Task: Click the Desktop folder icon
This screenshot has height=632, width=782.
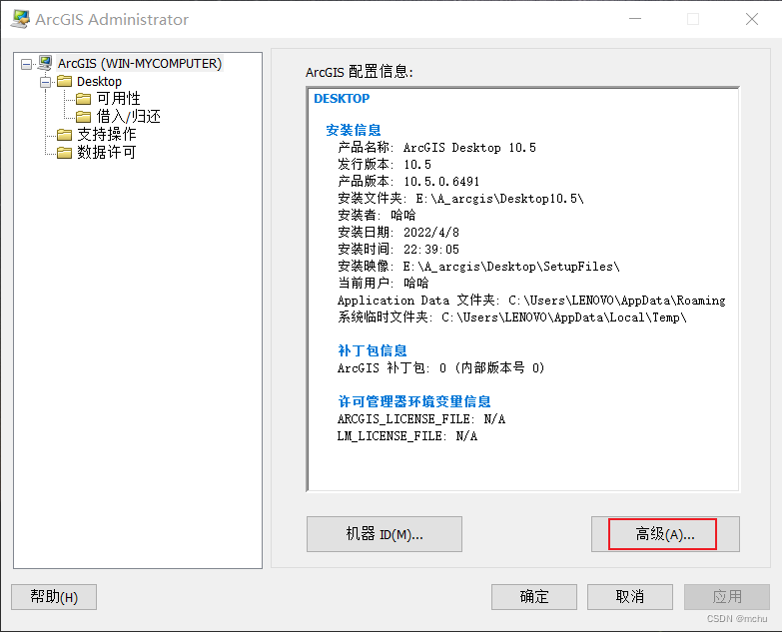Action: click(x=64, y=81)
